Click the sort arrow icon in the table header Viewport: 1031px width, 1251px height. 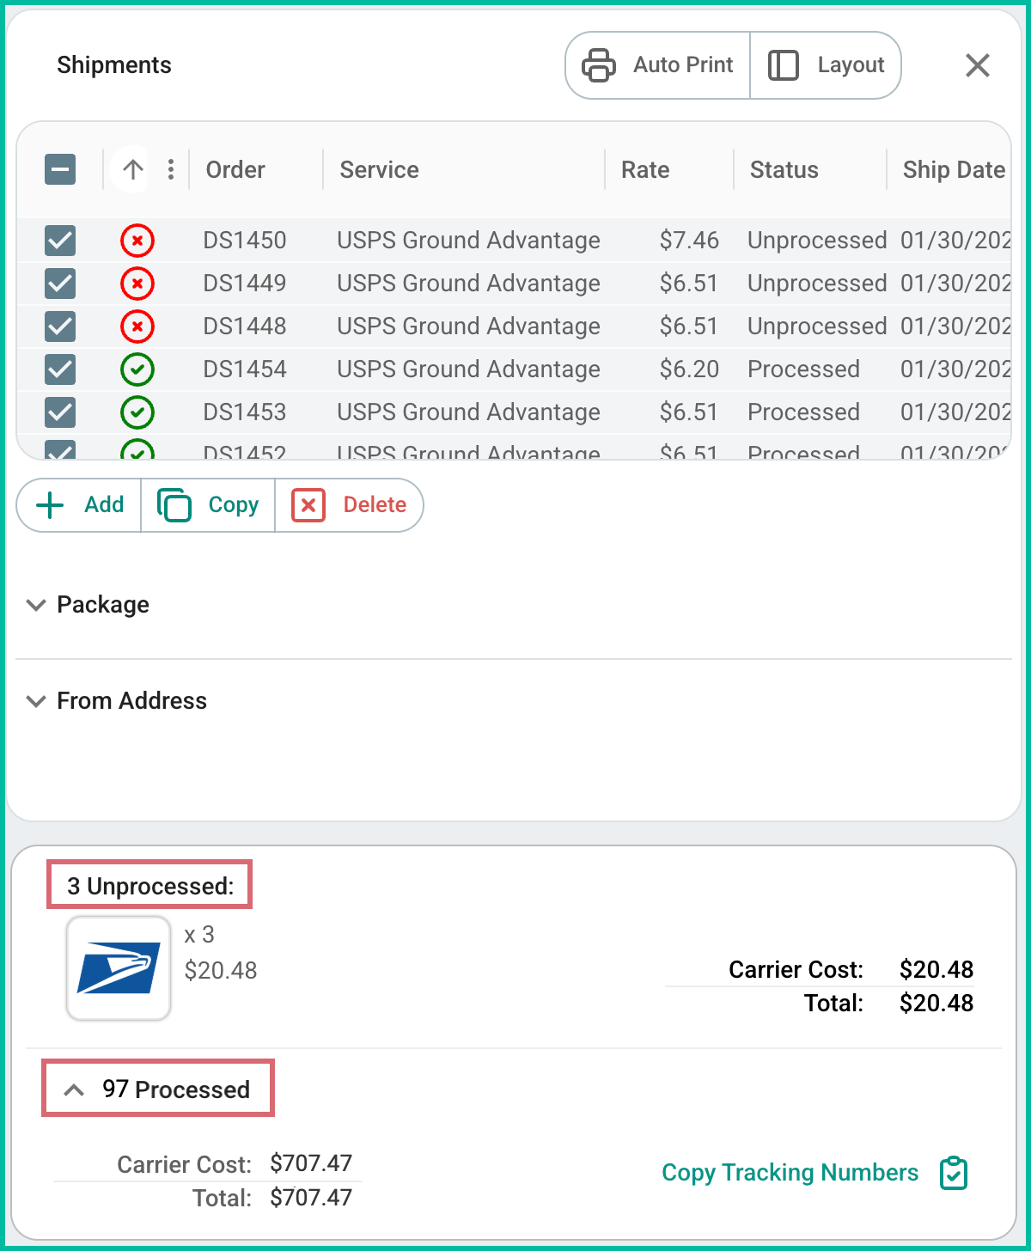131,169
